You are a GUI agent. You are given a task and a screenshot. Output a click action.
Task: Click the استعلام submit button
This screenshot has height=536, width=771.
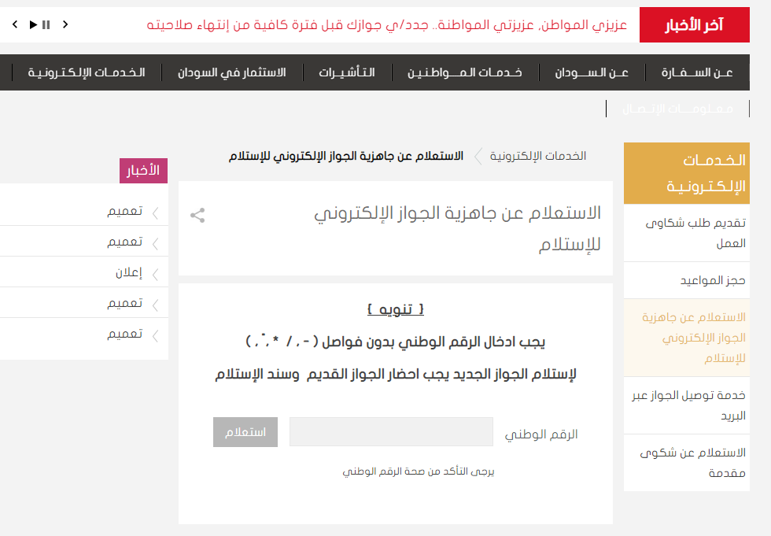[245, 432]
